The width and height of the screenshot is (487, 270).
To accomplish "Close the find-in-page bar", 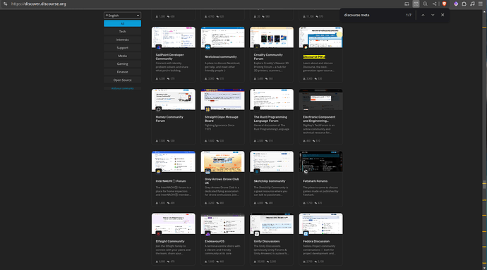I will (443, 15).
